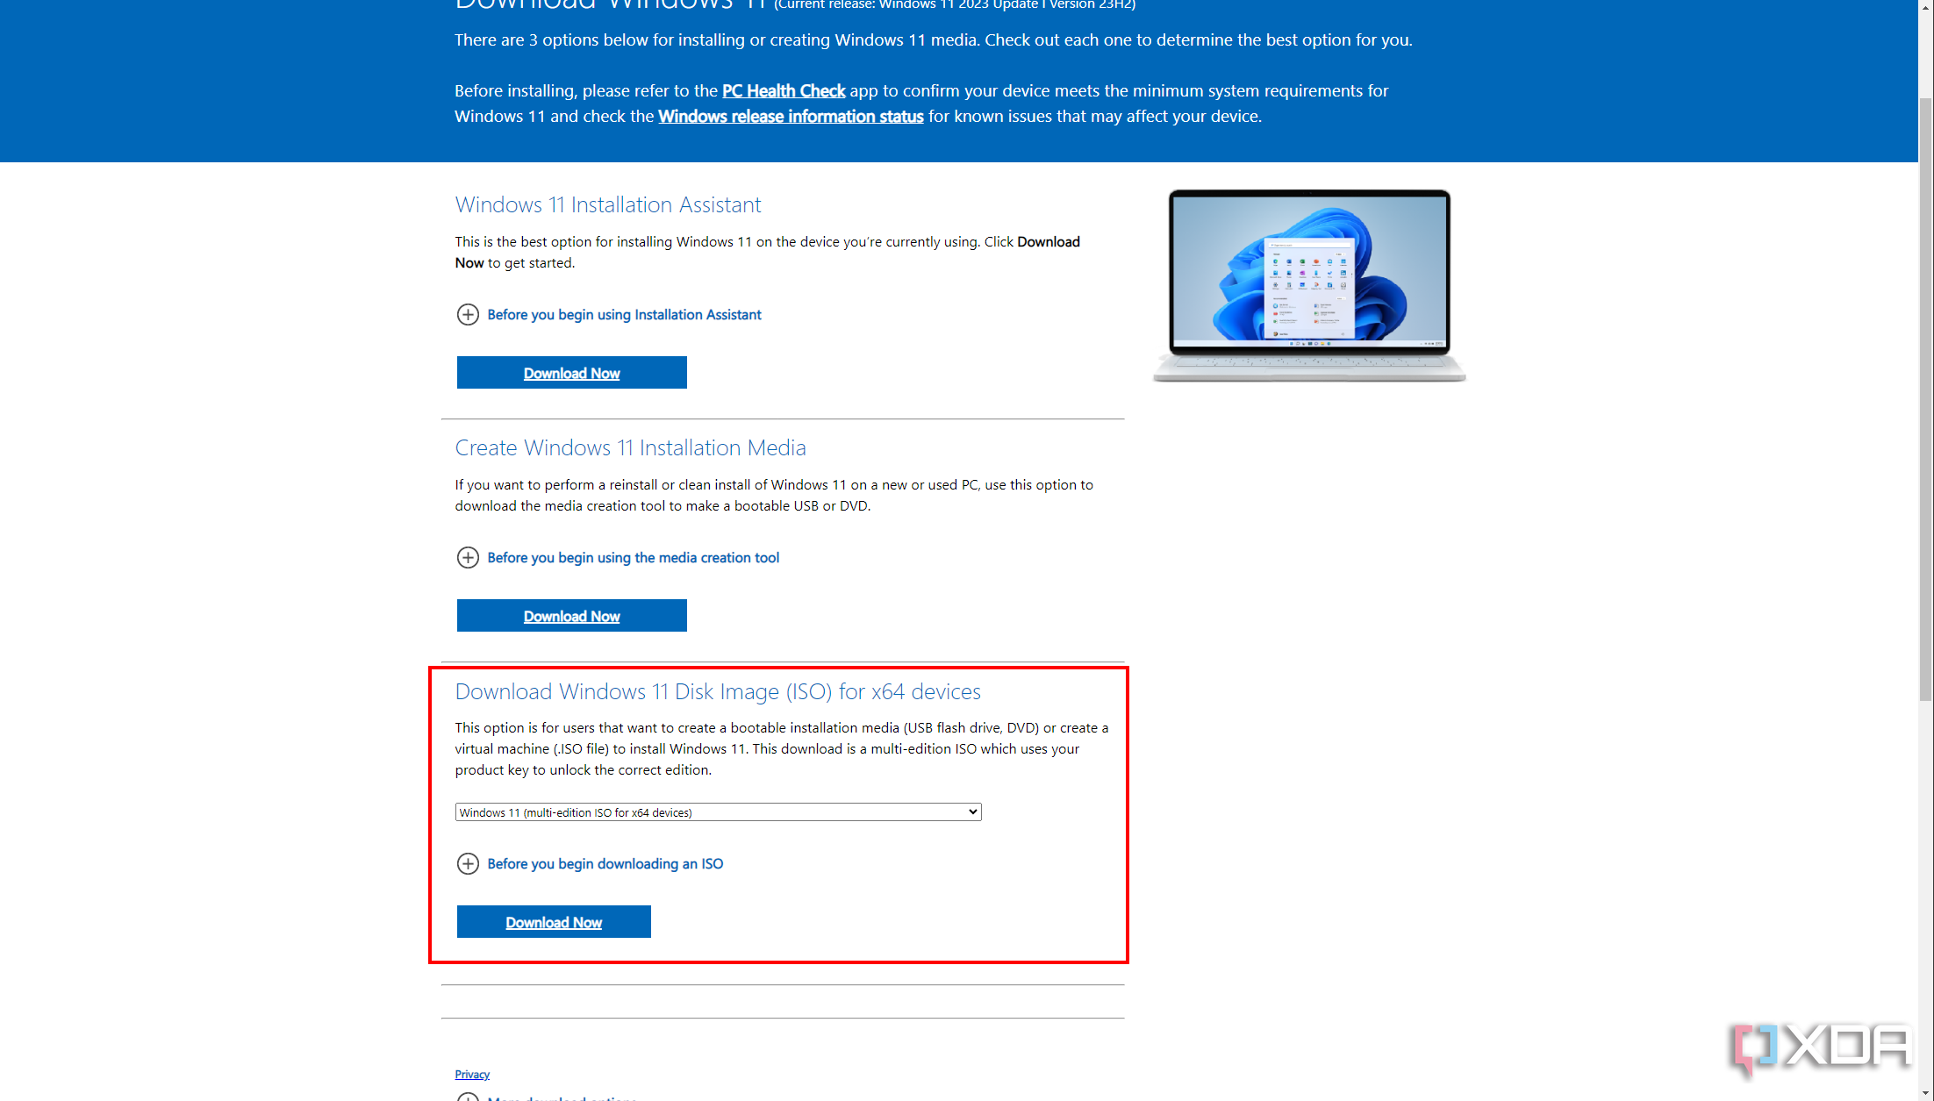Click the ISO Download Now button
1934x1101 pixels.
[x=553, y=922]
